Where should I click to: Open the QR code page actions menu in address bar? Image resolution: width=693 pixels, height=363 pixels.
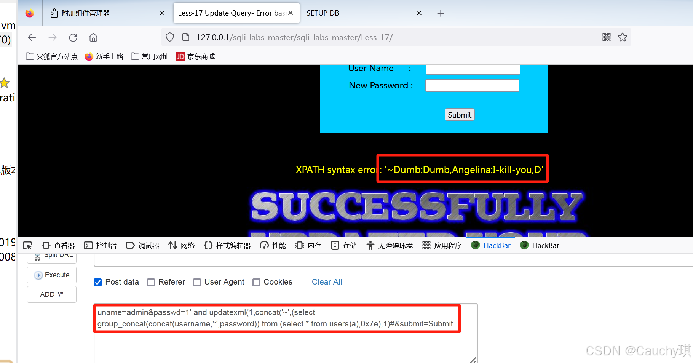(606, 37)
